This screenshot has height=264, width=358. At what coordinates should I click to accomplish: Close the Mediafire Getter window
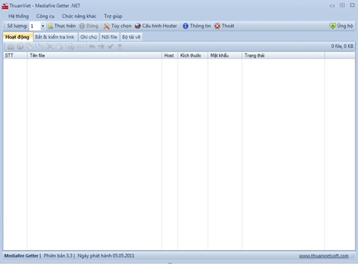[x=352, y=5]
